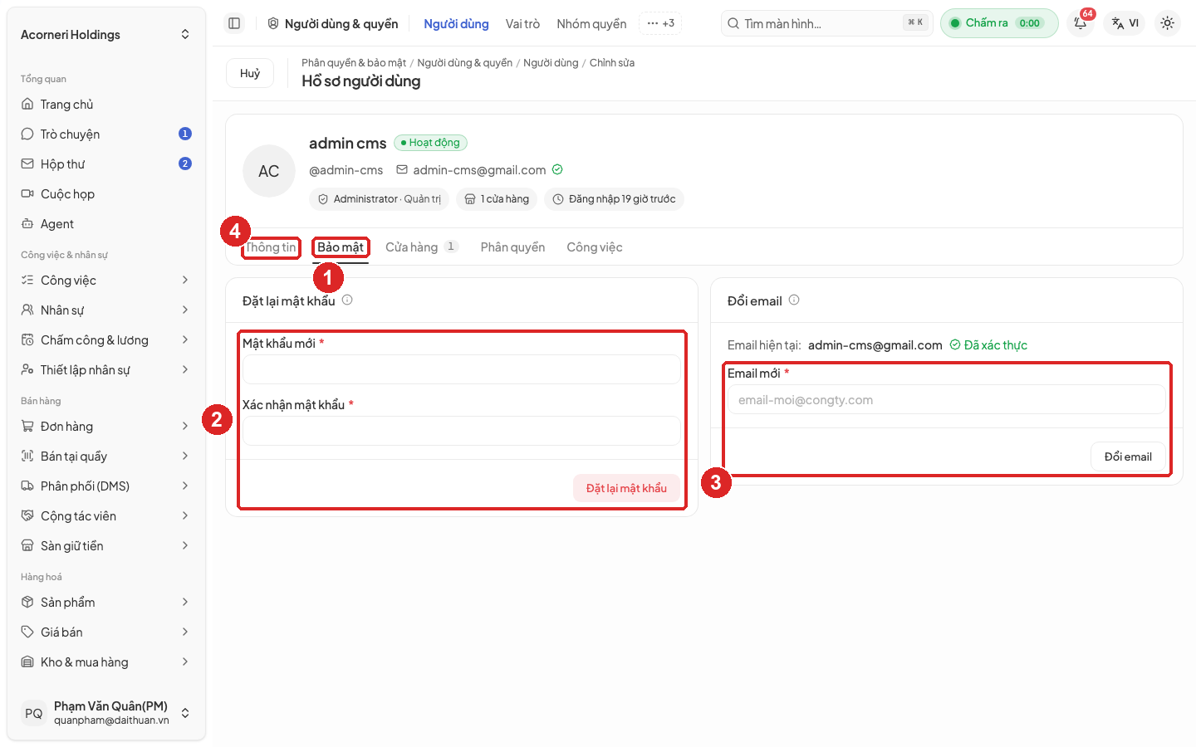This screenshot has height=747, width=1196.
Task: Click the info icon beside Đổi email
Action: (x=794, y=300)
